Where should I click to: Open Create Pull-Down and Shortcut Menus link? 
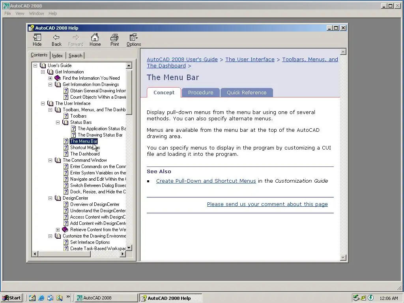pos(206,181)
